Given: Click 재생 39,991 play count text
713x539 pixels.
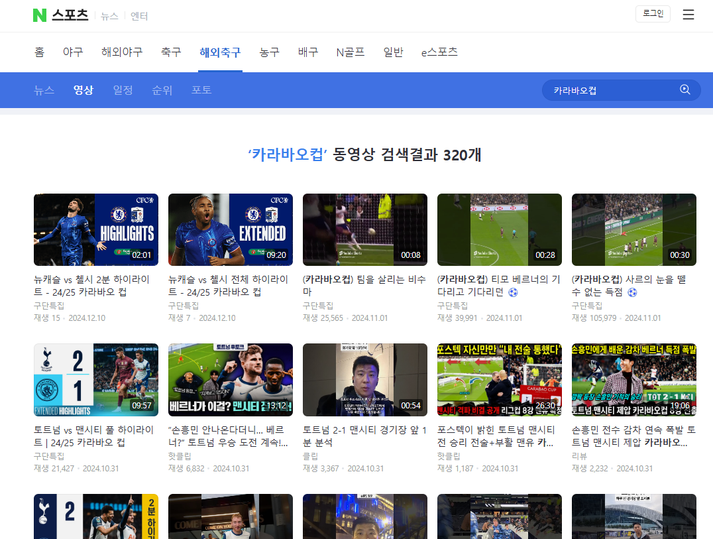Looking at the screenshot, I should pos(457,318).
